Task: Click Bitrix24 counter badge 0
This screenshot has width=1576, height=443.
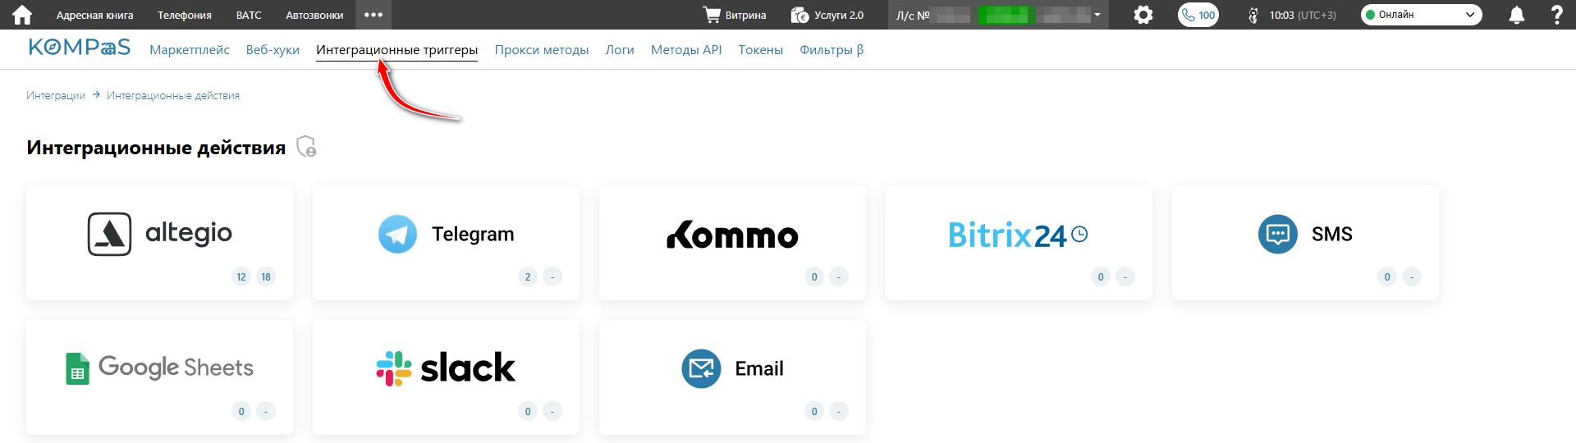Action: [x=1101, y=276]
